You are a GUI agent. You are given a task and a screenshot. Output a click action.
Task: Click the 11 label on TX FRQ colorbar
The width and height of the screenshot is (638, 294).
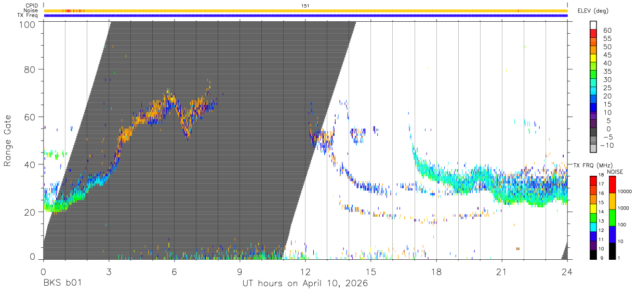(602, 240)
